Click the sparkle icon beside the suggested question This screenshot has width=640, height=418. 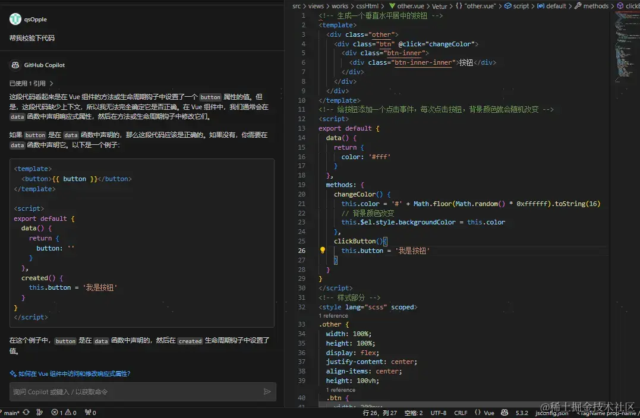point(13,373)
